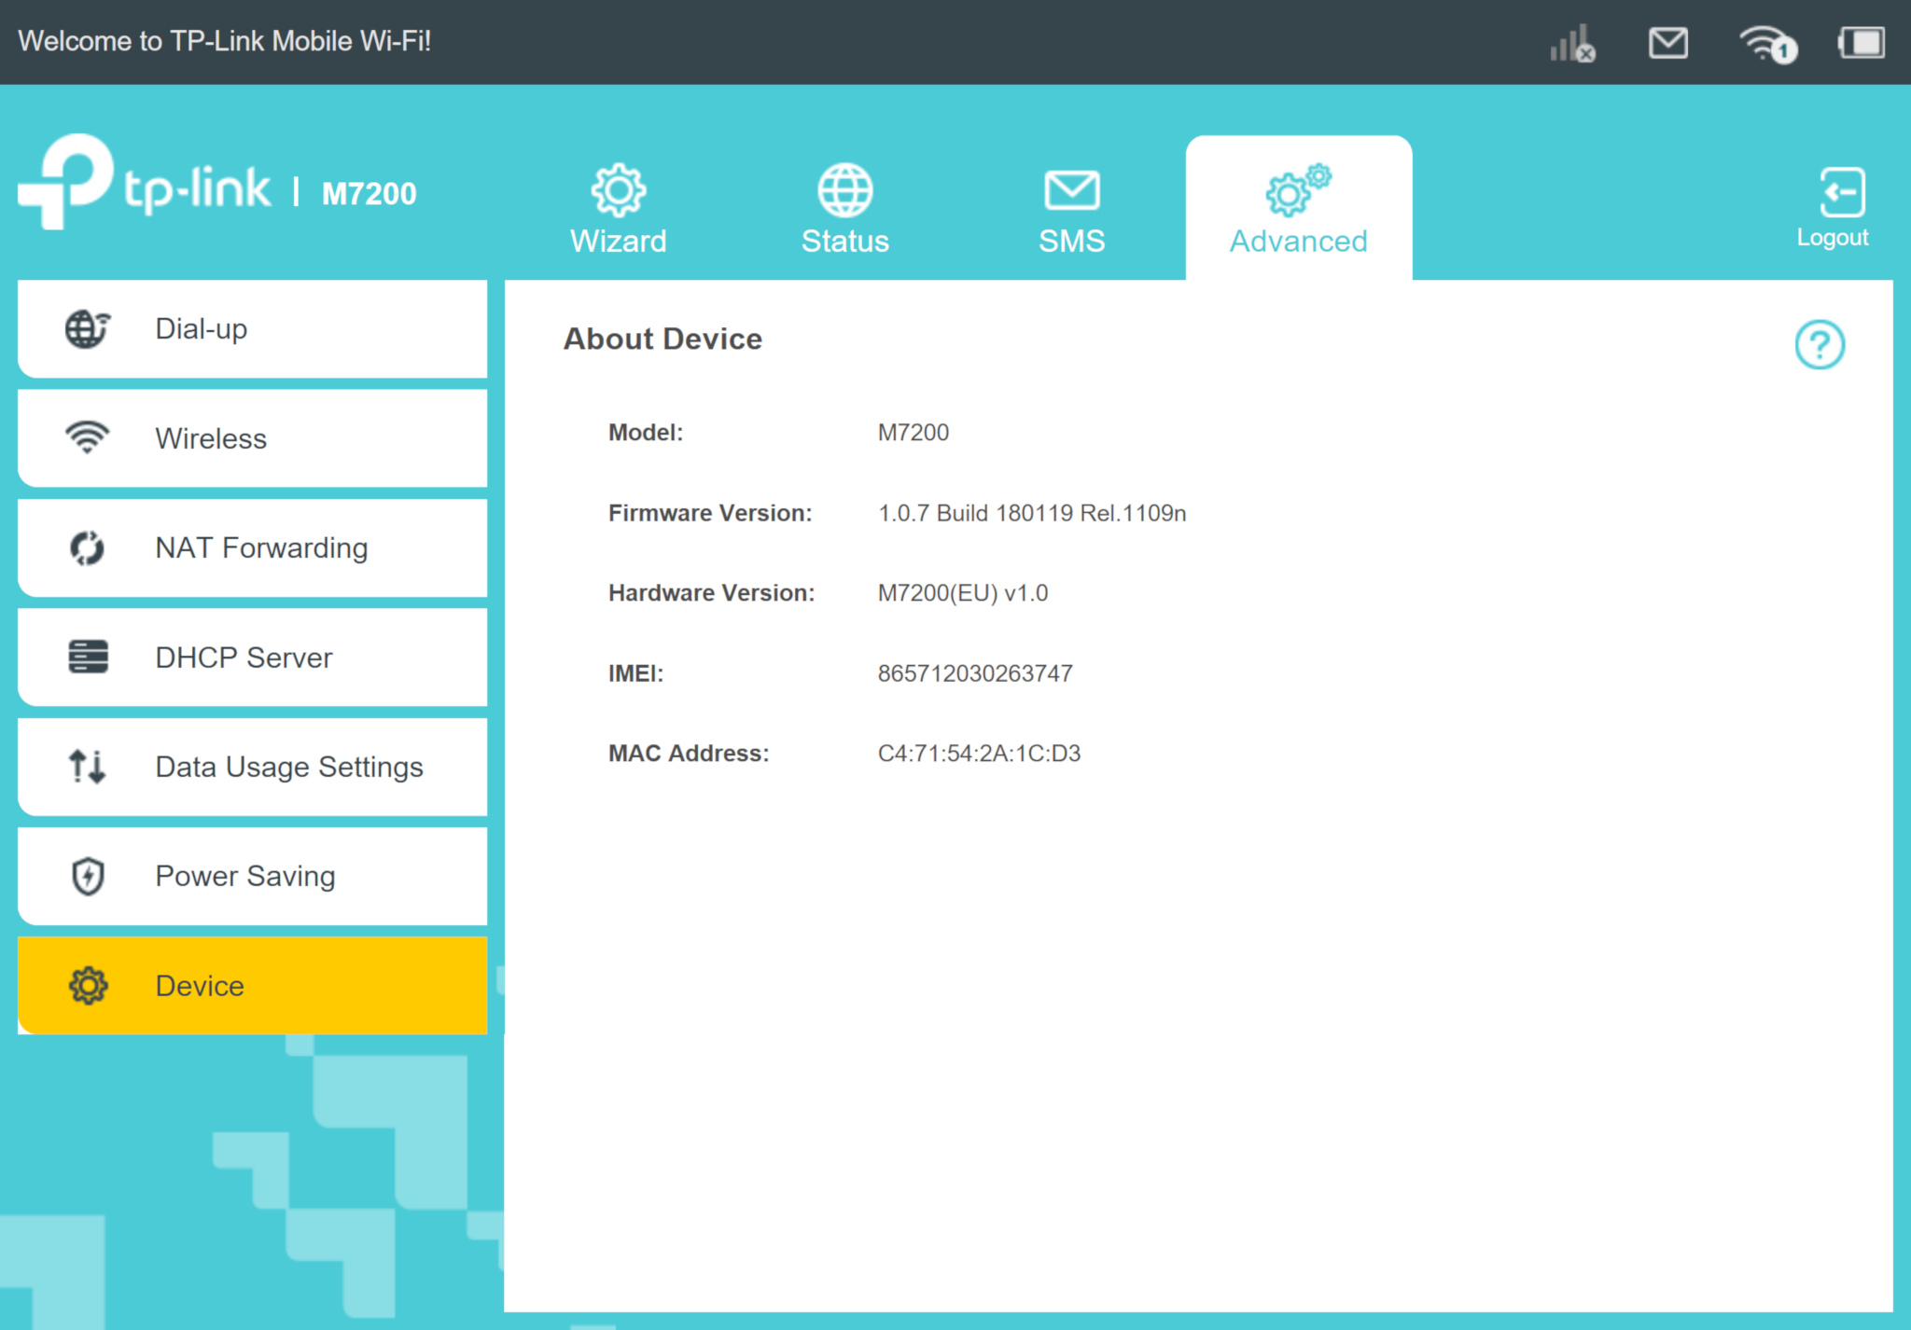Switch to the Status tab
Viewport: 1911px width, 1330px height.
(844, 209)
